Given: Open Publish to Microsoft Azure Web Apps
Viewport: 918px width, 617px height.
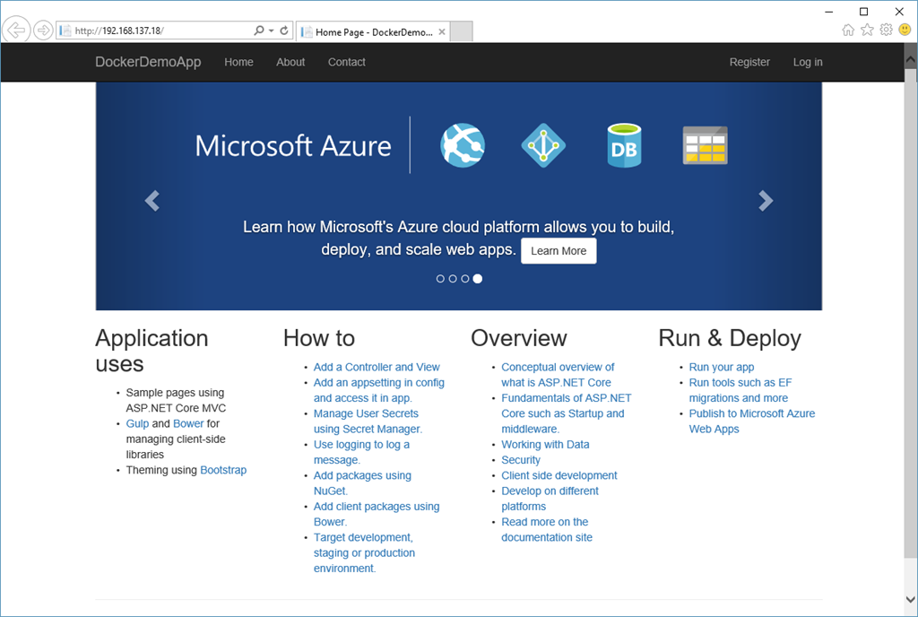Looking at the screenshot, I should coord(752,421).
